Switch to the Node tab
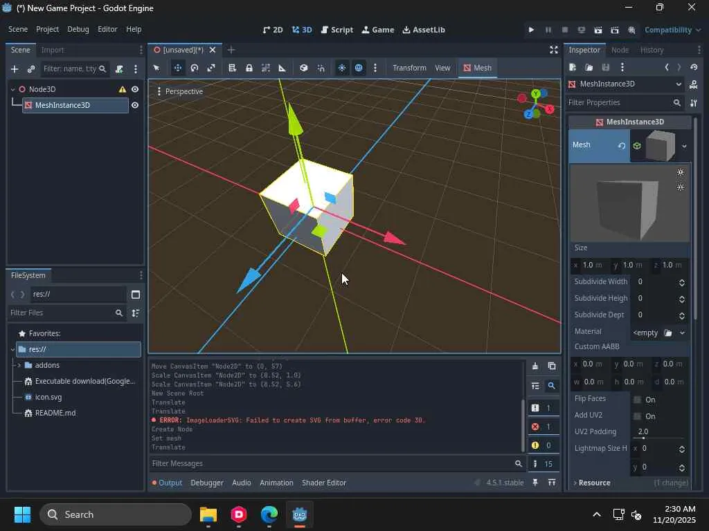Image resolution: width=709 pixels, height=531 pixels. [620, 50]
